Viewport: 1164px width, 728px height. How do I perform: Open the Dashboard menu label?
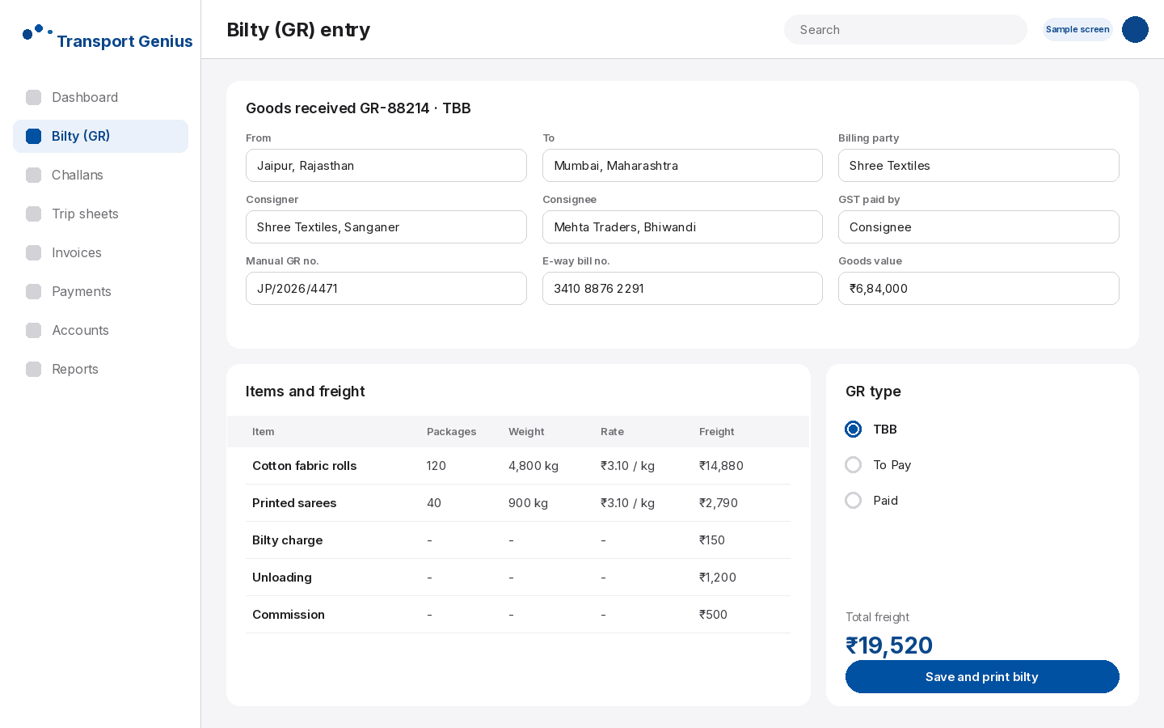[85, 97]
